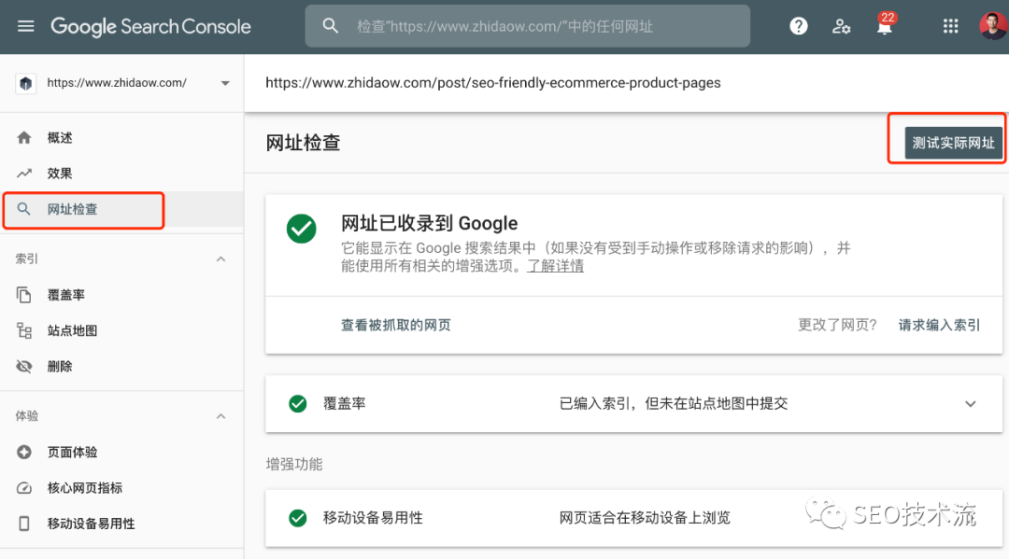Open the 了解详情 link
Viewport: 1009px width, 559px height.
[x=556, y=266]
